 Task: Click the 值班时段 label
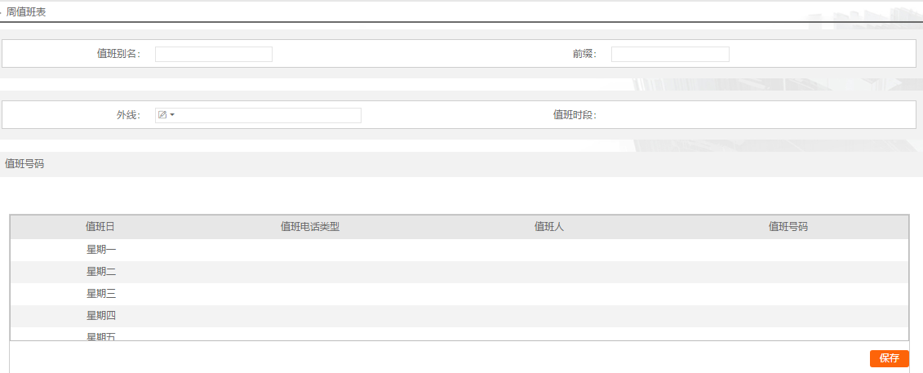575,115
